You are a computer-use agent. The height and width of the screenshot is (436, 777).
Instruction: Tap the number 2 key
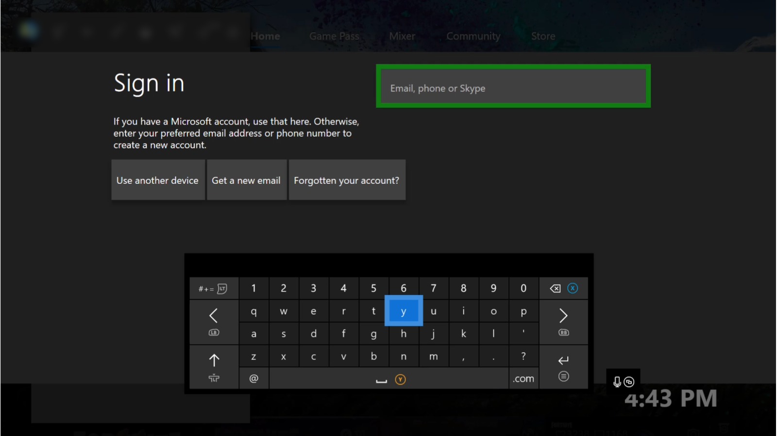click(284, 288)
